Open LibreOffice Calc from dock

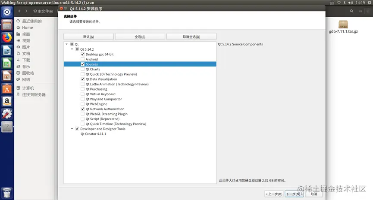[x=7, y=63]
